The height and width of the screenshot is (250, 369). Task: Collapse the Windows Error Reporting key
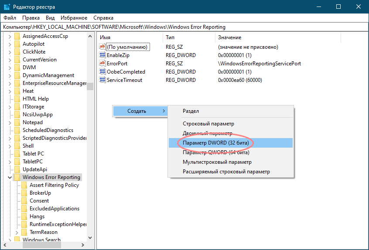[10, 177]
